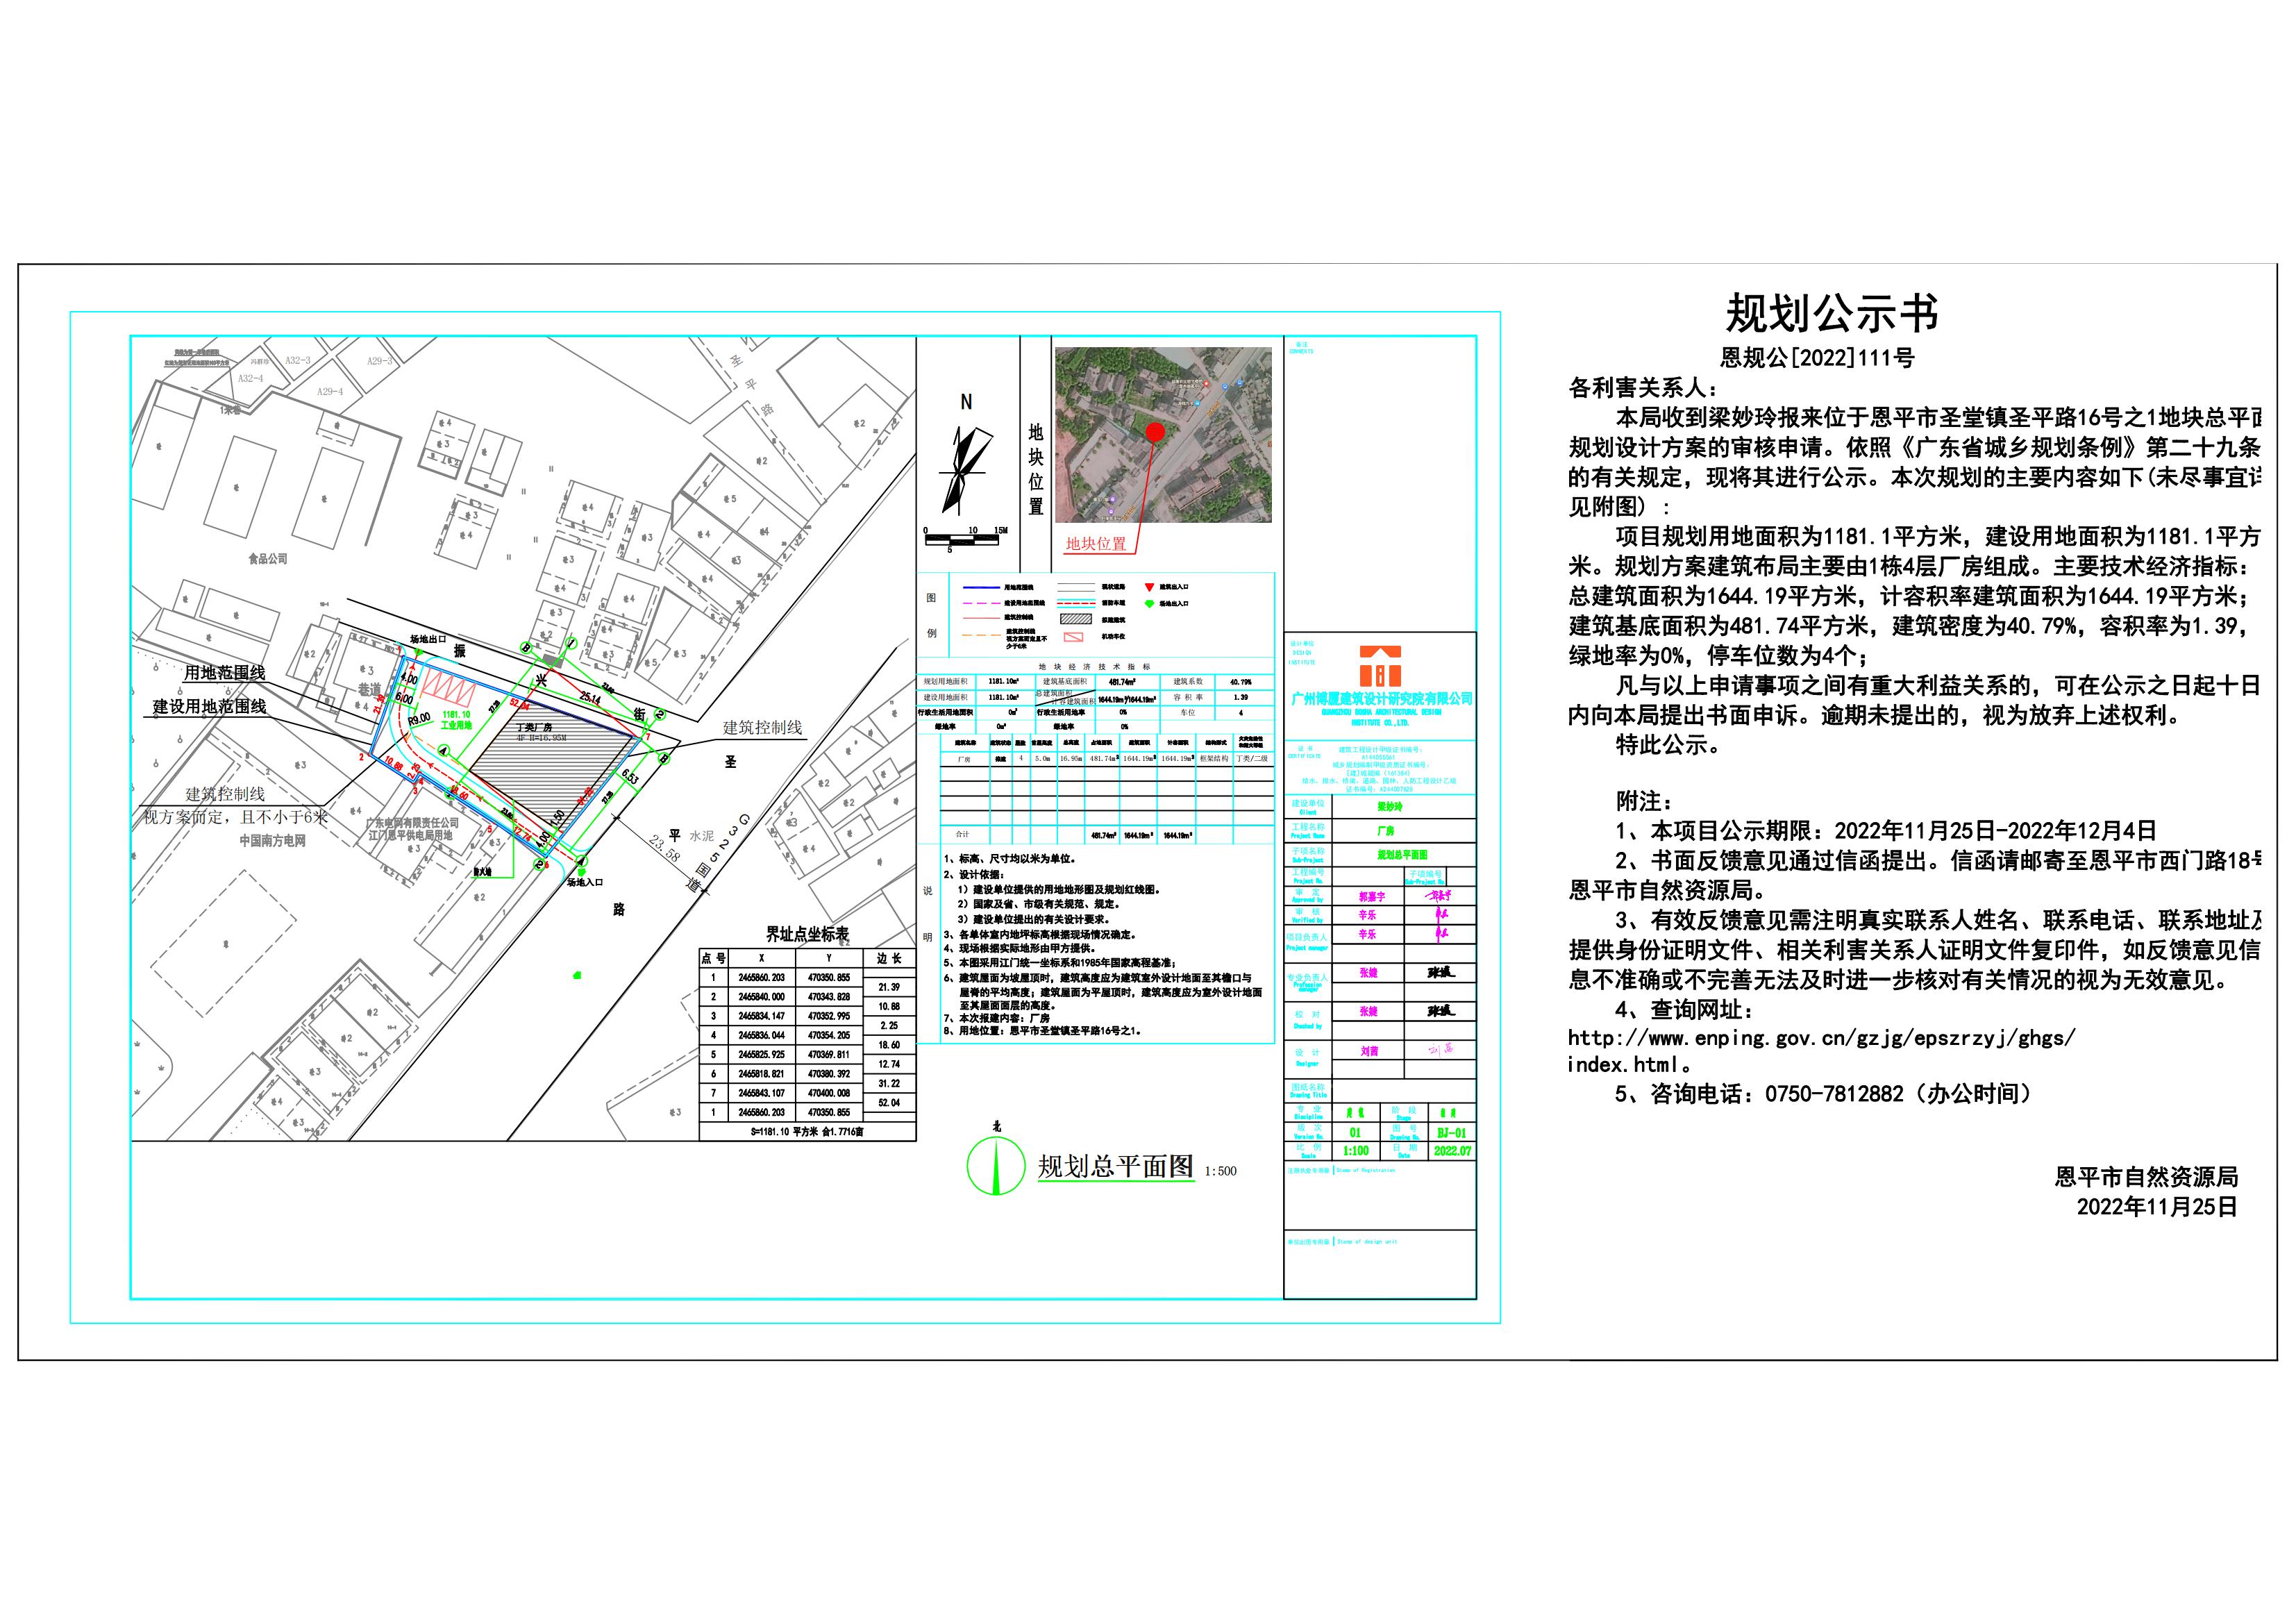Click the satellite photo location thumbnail
Screen dimensions: 2296x1624
click(x=1163, y=434)
